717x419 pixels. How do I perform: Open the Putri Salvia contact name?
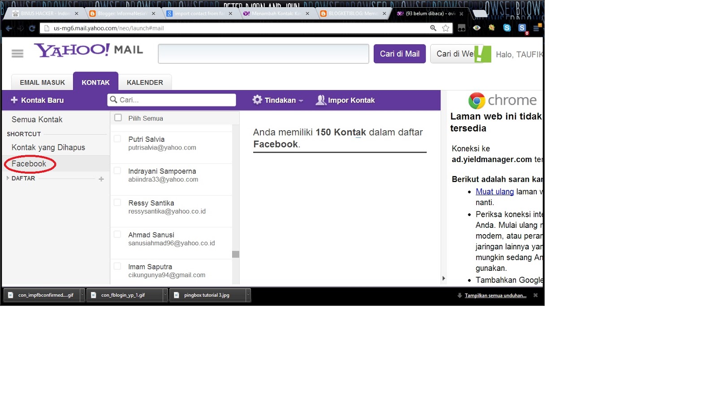click(147, 139)
